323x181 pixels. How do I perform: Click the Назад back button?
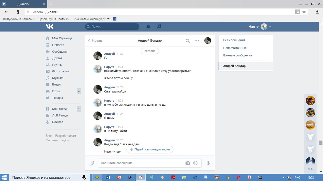coord(95,41)
